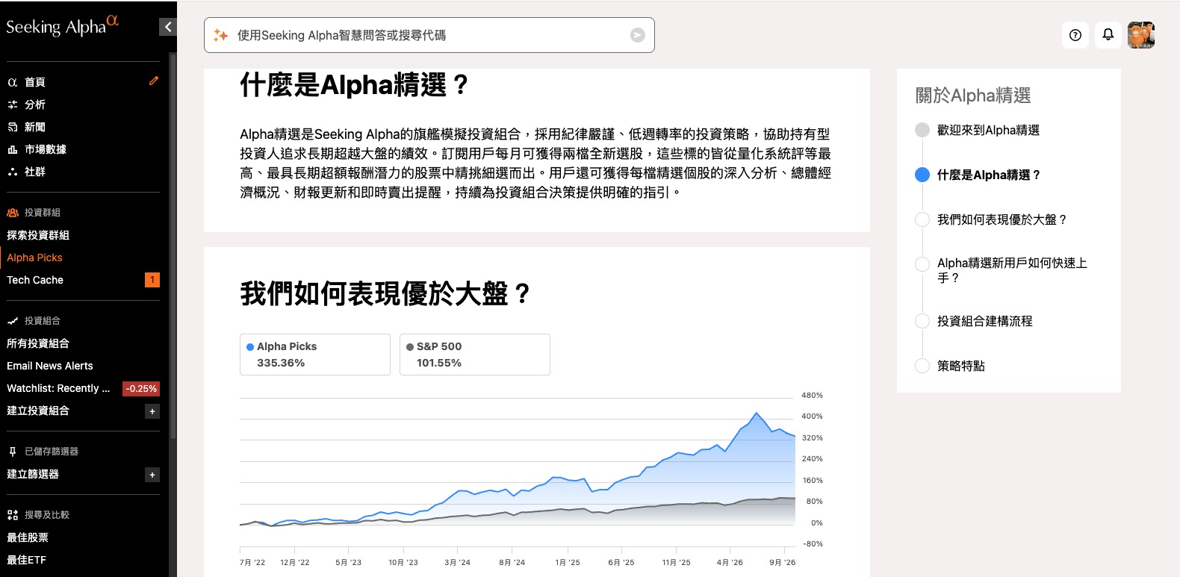Open 新聞 menu item
1180x577 pixels.
click(35, 127)
